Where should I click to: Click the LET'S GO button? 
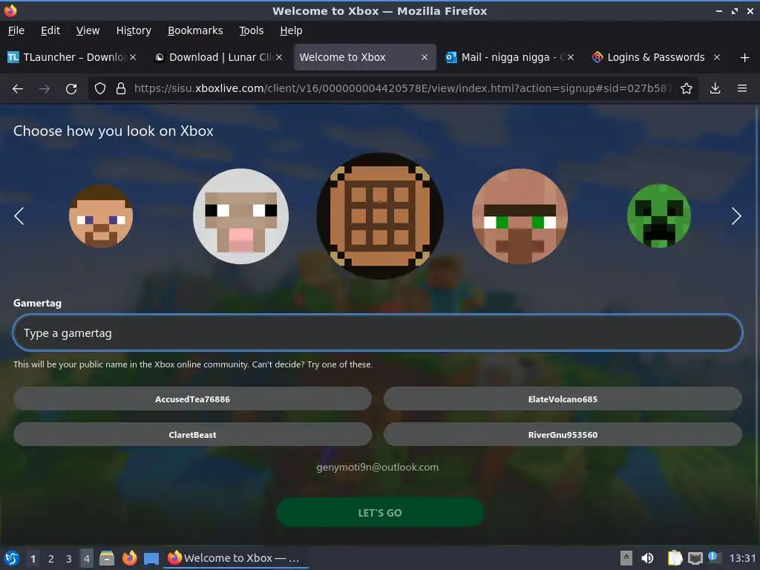pos(380,512)
